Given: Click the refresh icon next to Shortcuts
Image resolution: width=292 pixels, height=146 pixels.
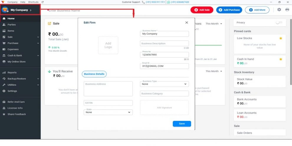Looking at the screenshot, I should coord(43,2).
